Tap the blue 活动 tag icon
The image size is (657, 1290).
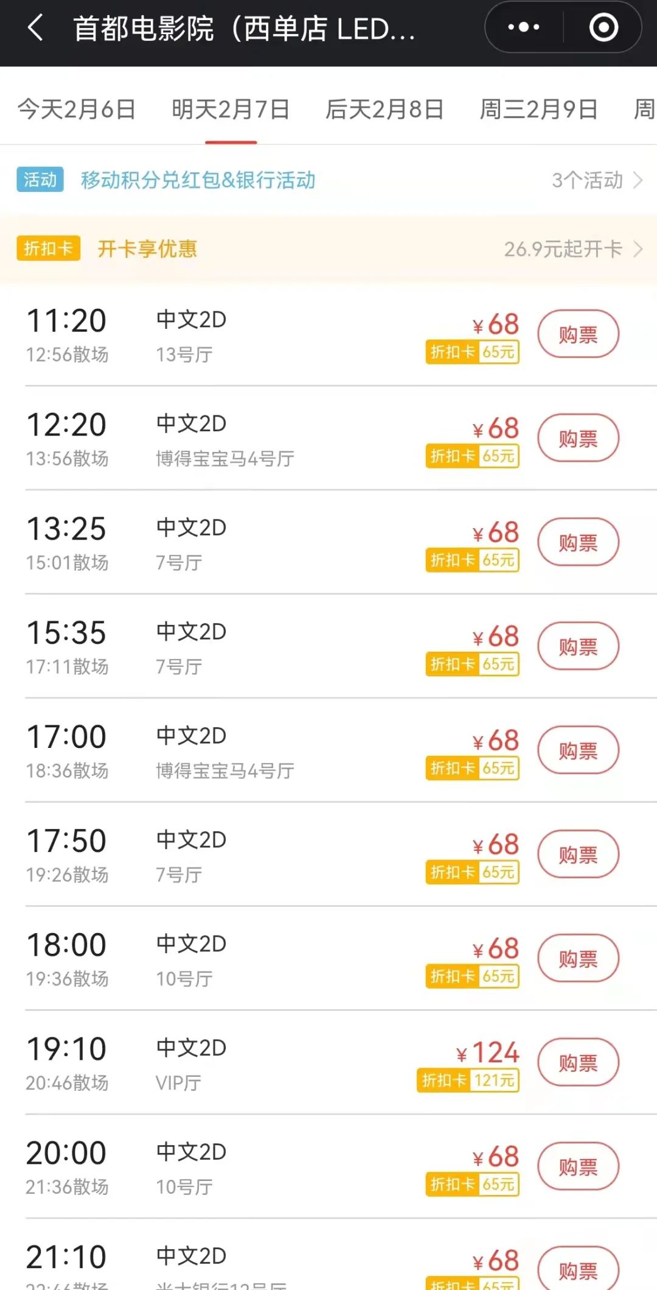[40, 180]
